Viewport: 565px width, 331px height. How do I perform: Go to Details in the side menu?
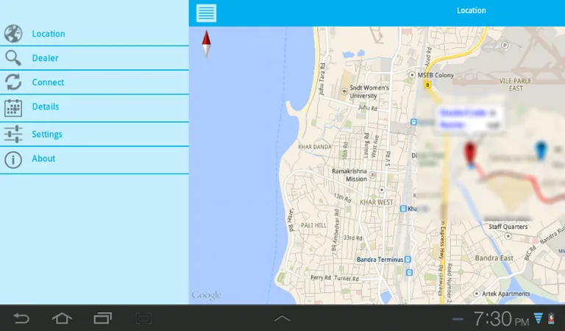[94, 108]
